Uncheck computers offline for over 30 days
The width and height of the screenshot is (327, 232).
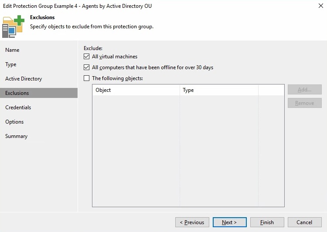click(x=86, y=67)
